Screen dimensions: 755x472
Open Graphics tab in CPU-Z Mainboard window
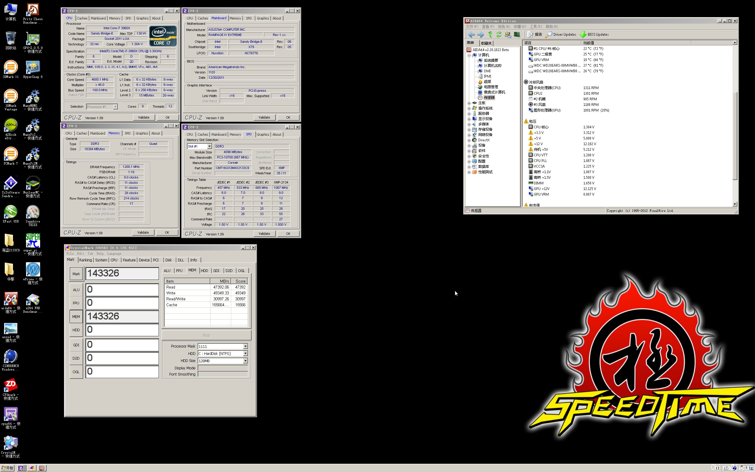point(263,18)
